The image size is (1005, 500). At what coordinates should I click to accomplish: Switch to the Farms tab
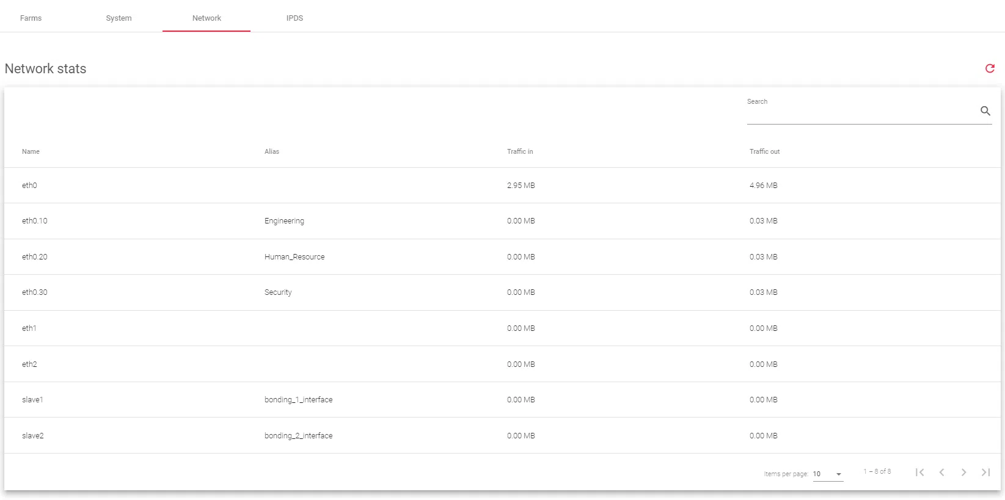31,18
